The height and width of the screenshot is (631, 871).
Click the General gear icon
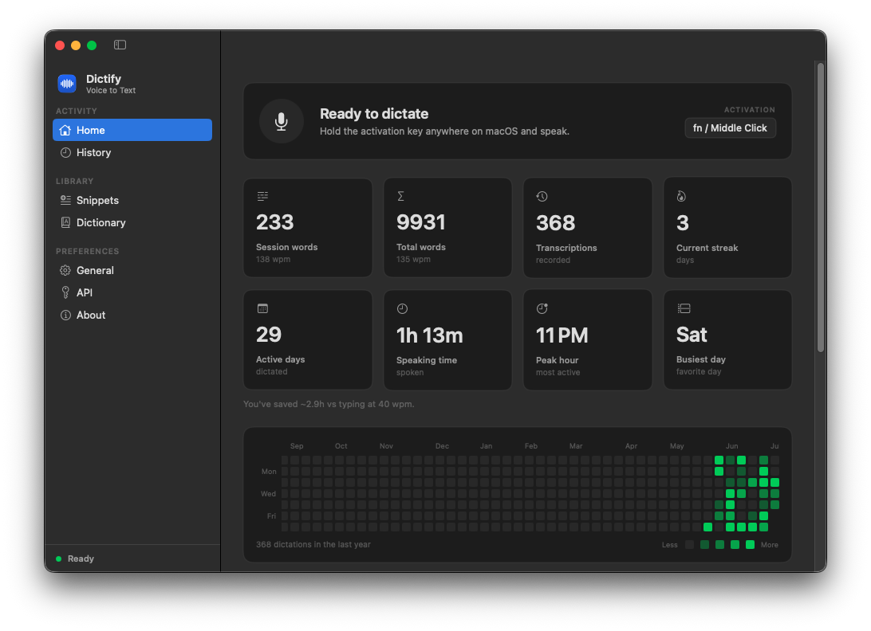click(x=65, y=270)
